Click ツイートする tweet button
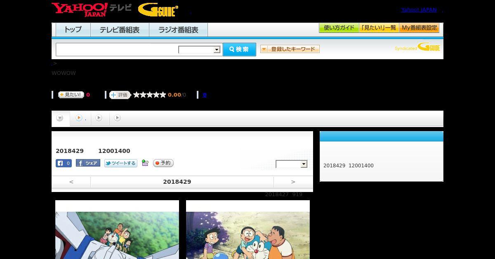 (x=120, y=163)
